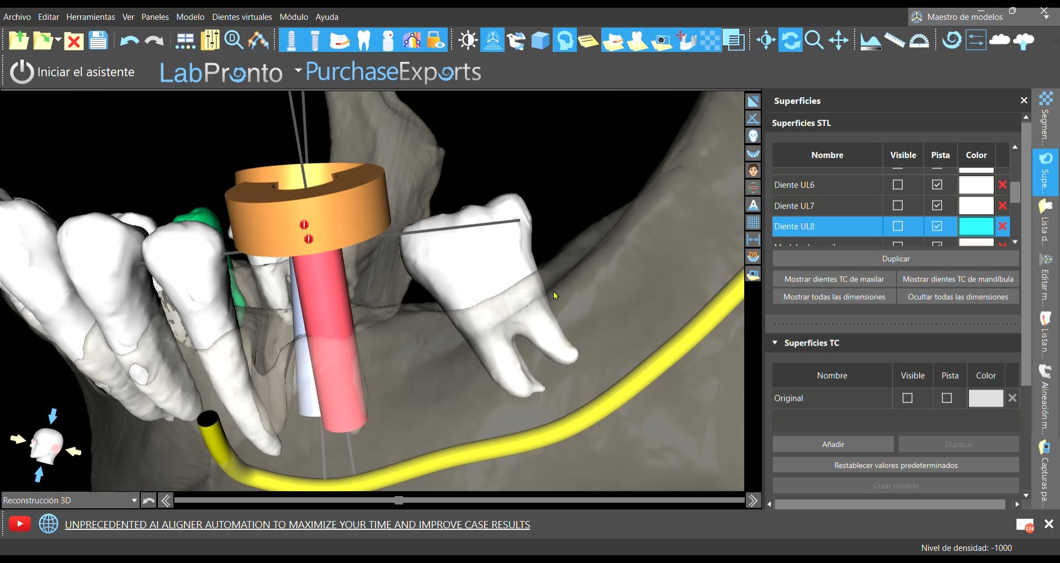Click the rotate sync arrows icon
Image resolution: width=1060 pixels, height=563 pixels.
[x=791, y=41]
